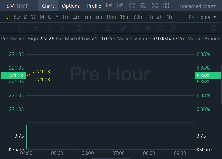Select the 5D timeframe

click(x=17, y=17)
